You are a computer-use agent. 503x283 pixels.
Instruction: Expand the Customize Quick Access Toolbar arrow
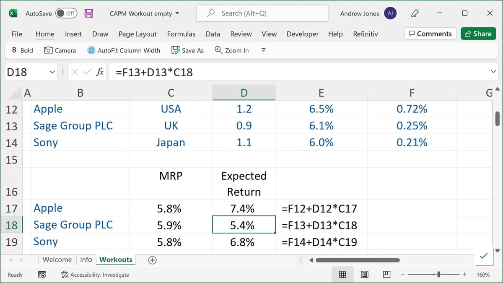[x=264, y=50]
